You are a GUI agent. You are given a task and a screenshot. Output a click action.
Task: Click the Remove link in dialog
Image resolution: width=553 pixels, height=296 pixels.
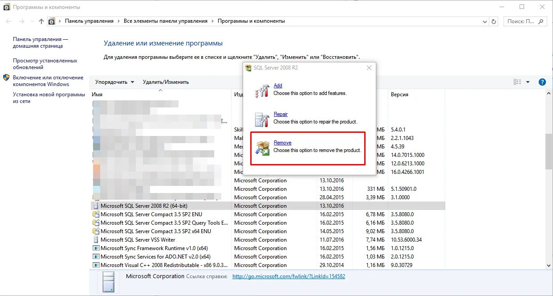click(x=282, y=143)
